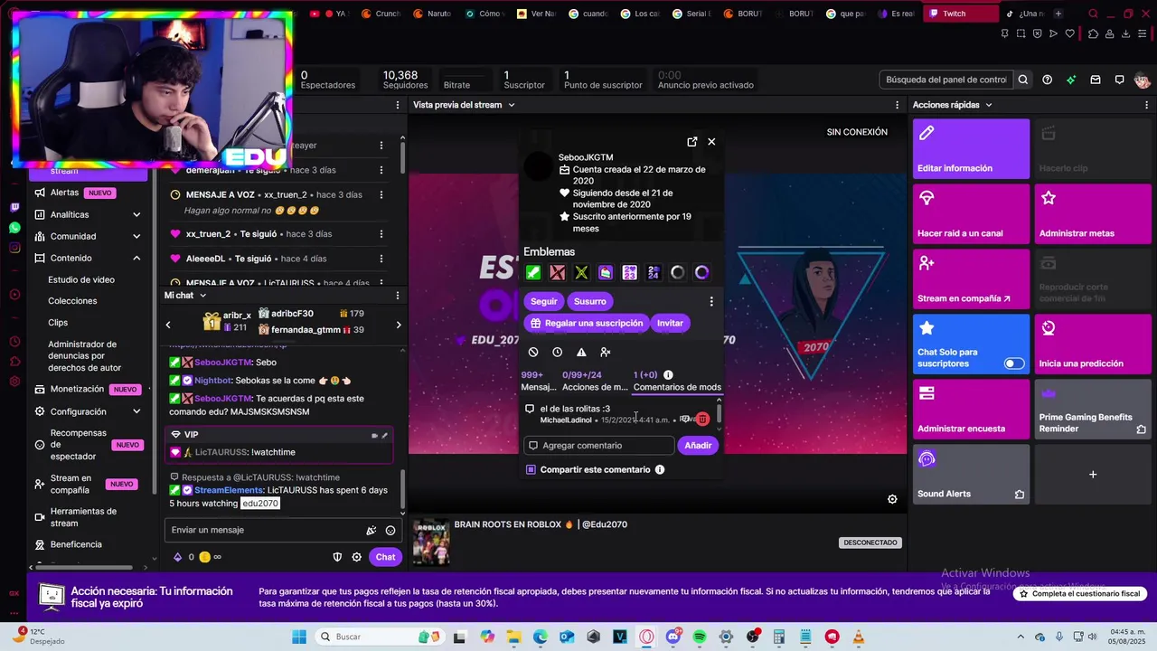Click the dashboard search magnifier button
Image resolution: width=1157 pixels, height=651 pixels.
click(1023, 80)
